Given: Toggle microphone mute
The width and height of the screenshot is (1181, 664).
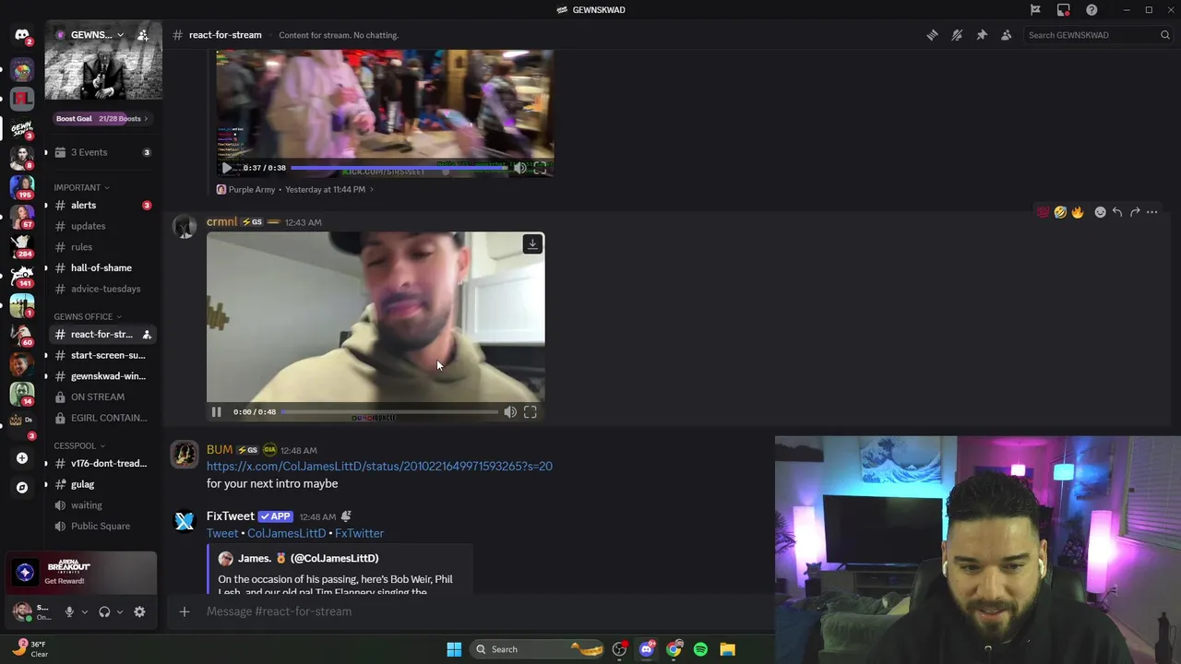Looking at the screenshot, I should tap(69, 611).
